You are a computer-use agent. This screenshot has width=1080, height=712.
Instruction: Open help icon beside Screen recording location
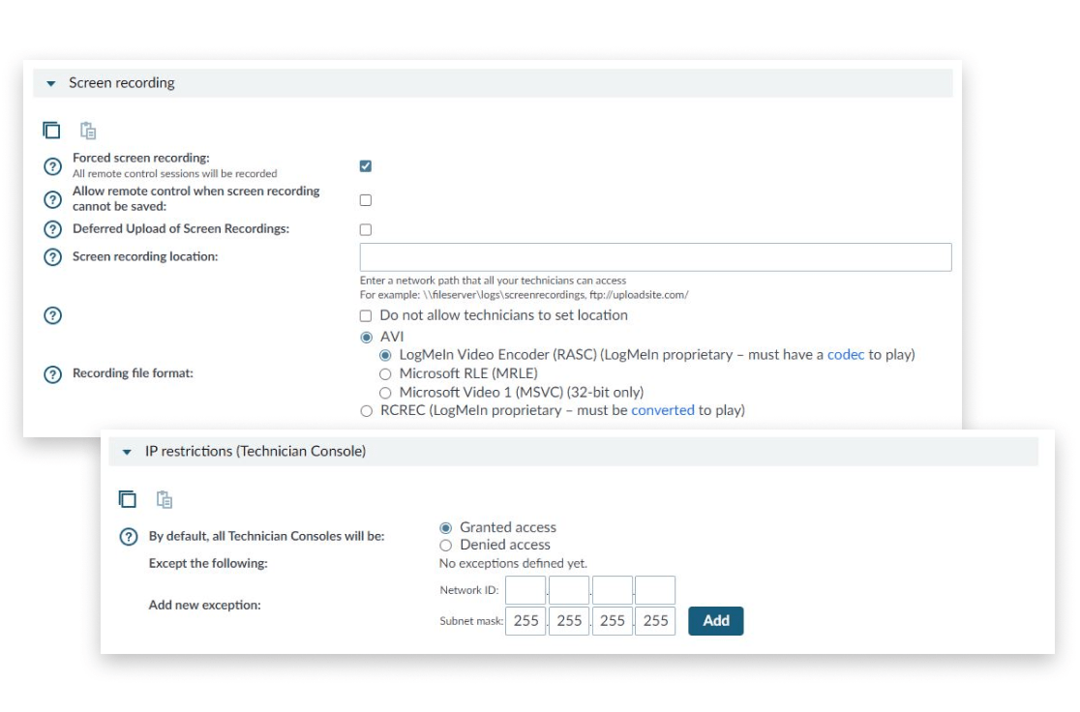(53, 257)
